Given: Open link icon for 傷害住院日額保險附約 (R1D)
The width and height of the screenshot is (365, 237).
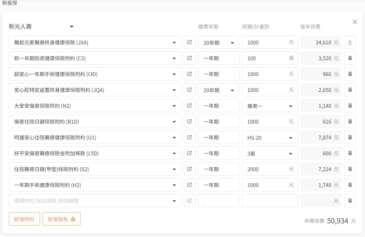Looking at the screenshot, I should click(189, 122).
